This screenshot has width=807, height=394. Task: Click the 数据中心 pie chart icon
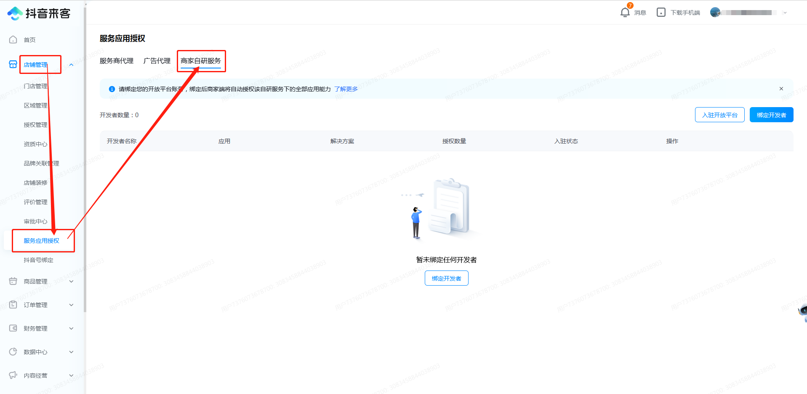click(13, 352)
